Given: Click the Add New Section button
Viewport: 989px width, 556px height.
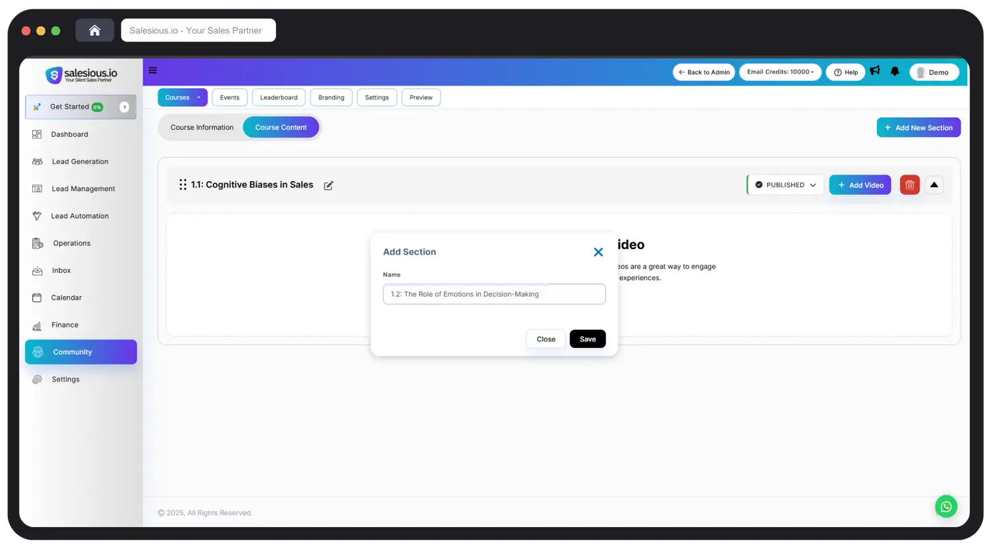Looking at the screenshot, I should (x=918, y=128).
